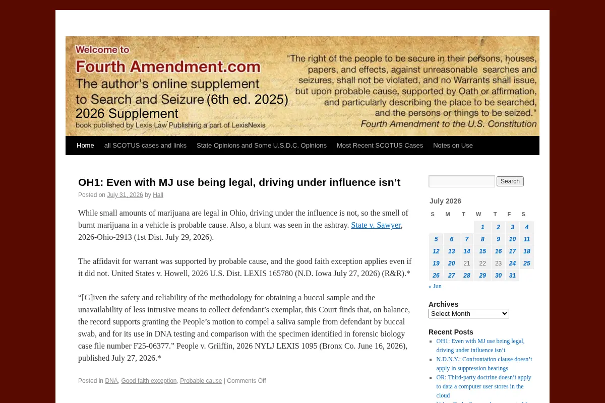
Task: Open all SCOTUS cases and links
Action: pos(145,146)
